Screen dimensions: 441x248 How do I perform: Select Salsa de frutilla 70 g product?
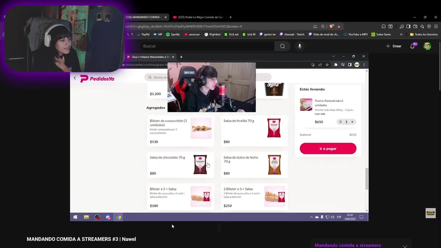254,131
